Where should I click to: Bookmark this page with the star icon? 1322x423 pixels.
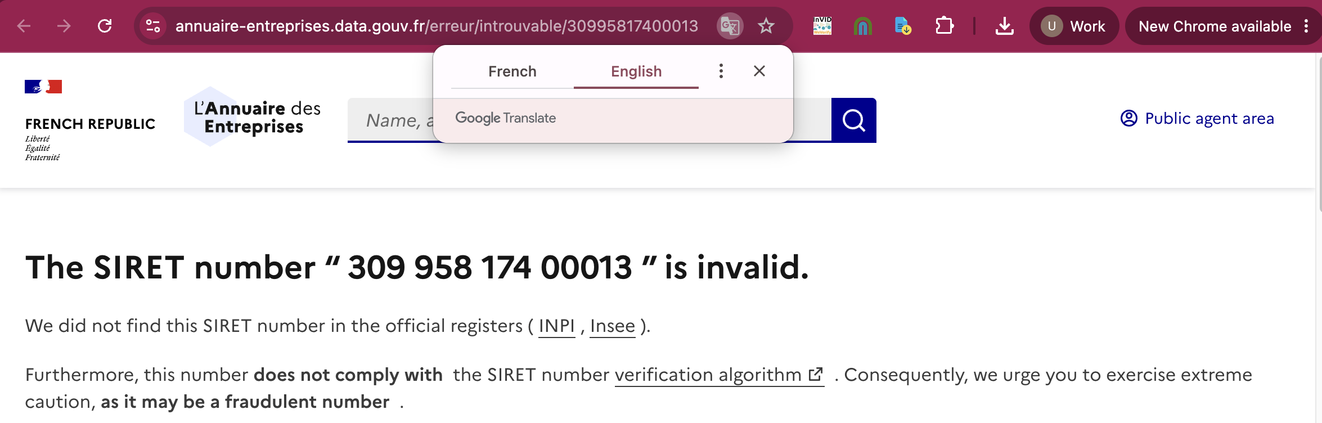pos(766,26)
